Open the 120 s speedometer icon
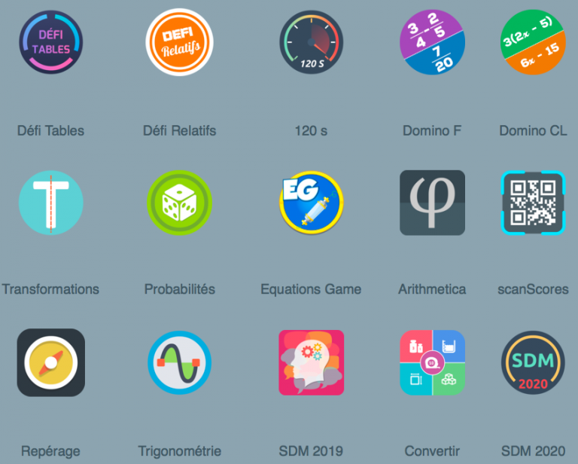This screenshot has height=464, width=578. coord(311,42)
